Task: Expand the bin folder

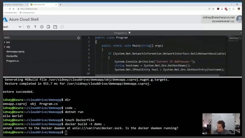Action: tap(7, 42)
